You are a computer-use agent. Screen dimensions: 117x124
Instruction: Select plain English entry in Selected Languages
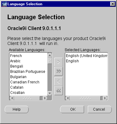click(87, 61)
